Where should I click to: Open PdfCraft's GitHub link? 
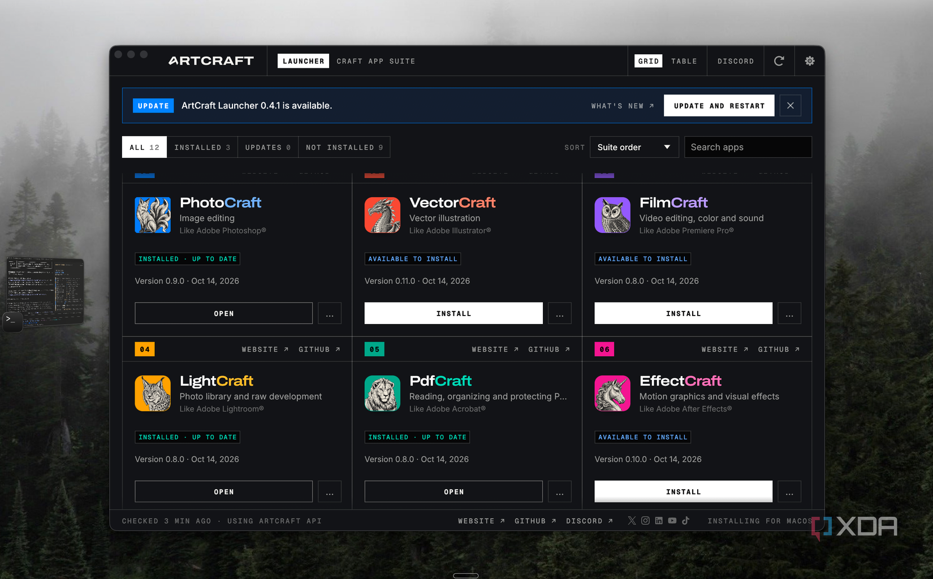click(x=549, y=349)
